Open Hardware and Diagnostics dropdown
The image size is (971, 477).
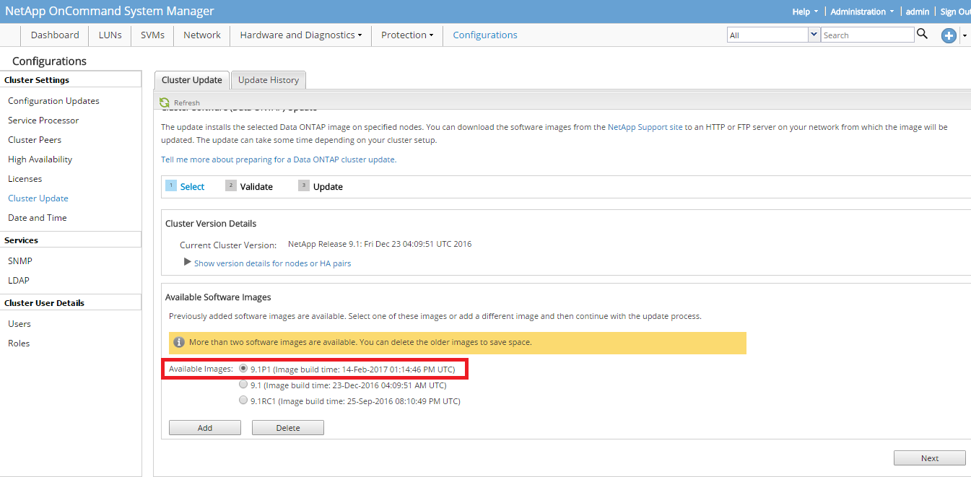coord(300,35)
